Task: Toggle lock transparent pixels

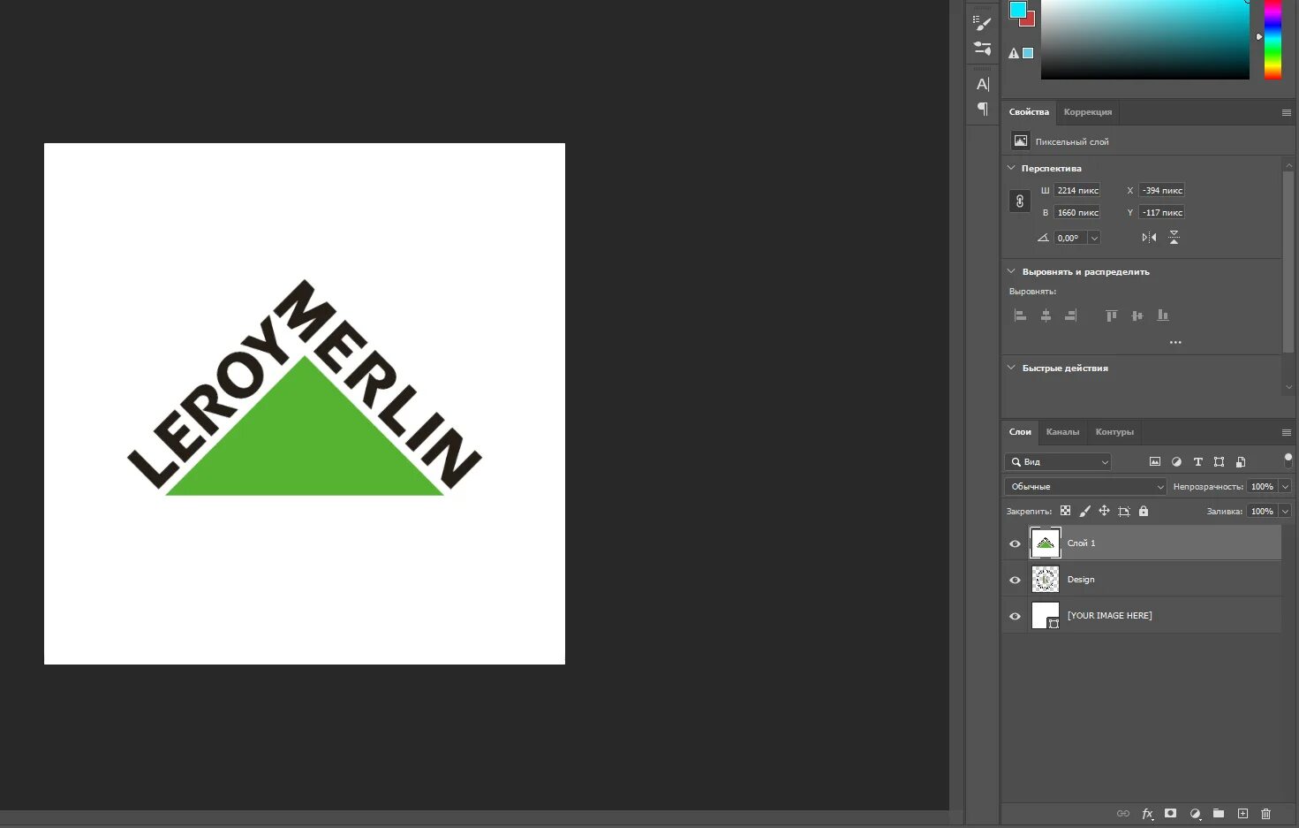Action: click(x=1065, y=511)
